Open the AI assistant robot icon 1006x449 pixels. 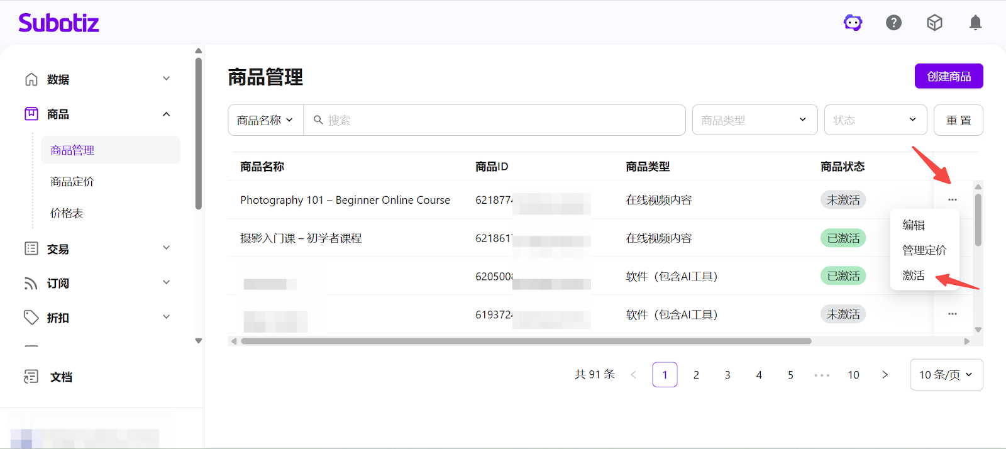point(853,23)
